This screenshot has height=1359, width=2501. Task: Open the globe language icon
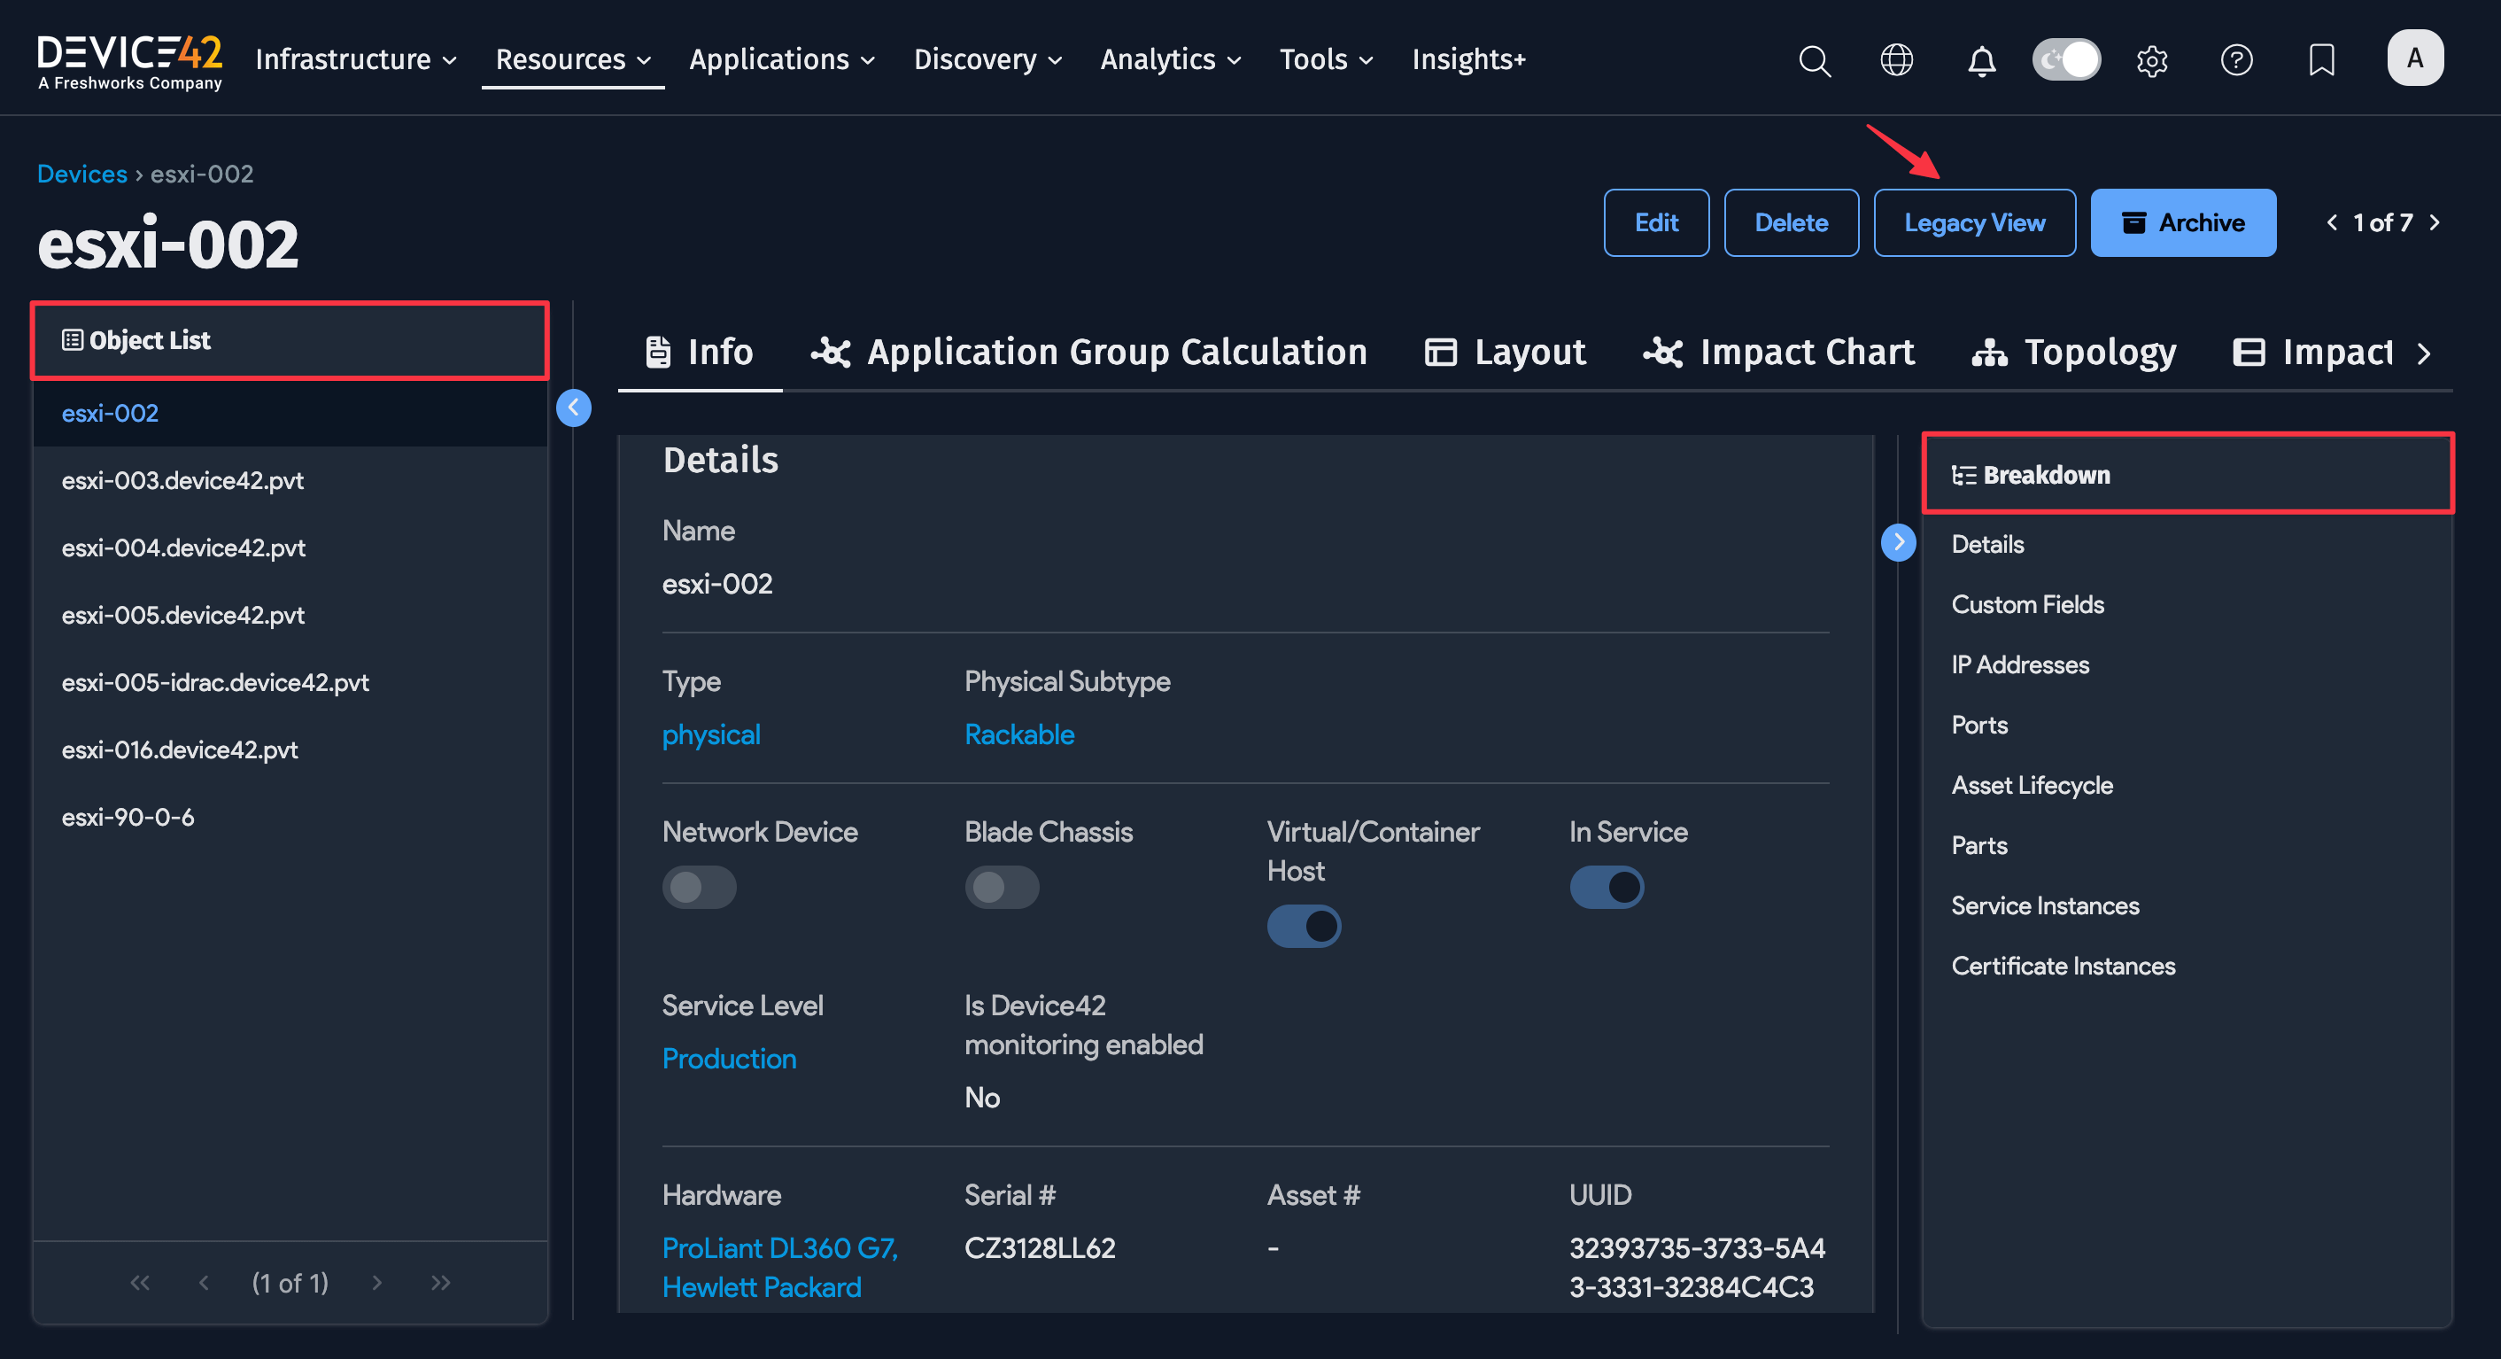point(1896,60)
